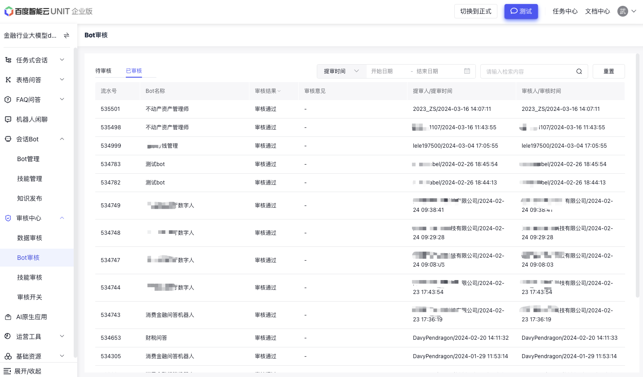This screenshot has height=377, width=643.
Task: Click serial number 534305
Action: click(x=111, y=356)
